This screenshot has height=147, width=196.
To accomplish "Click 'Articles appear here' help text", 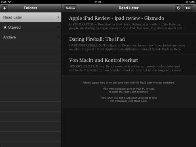I will [x=129, y=83].
